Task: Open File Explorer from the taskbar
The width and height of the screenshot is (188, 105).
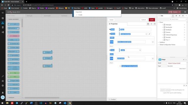Action: click(7, 103)
